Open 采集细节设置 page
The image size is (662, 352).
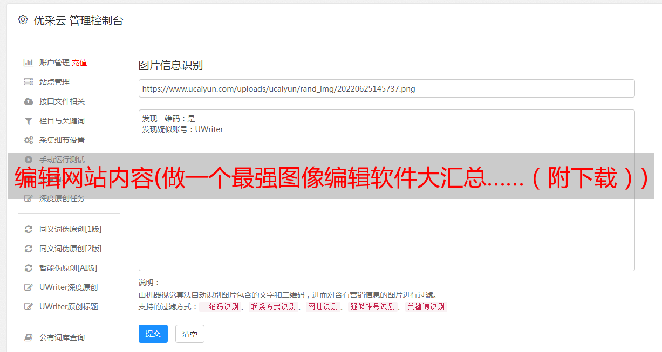coord(62,140)
